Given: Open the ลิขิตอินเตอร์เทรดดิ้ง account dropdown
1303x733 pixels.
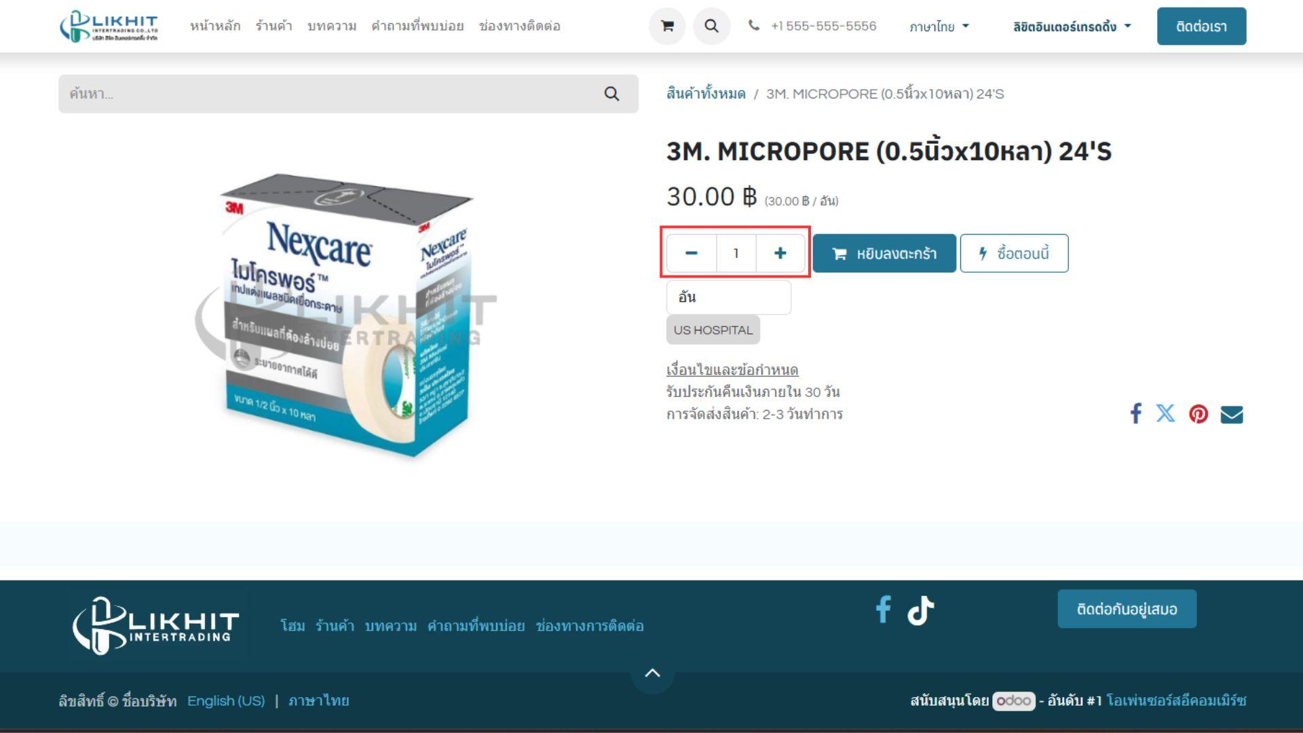Looking at the screenshot, I should coord(1072,26).
